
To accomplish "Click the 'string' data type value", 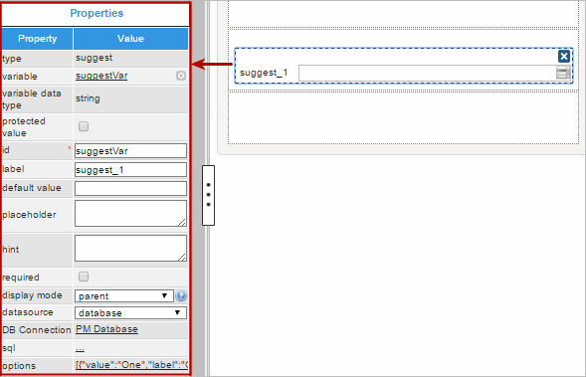I will 88,98.
